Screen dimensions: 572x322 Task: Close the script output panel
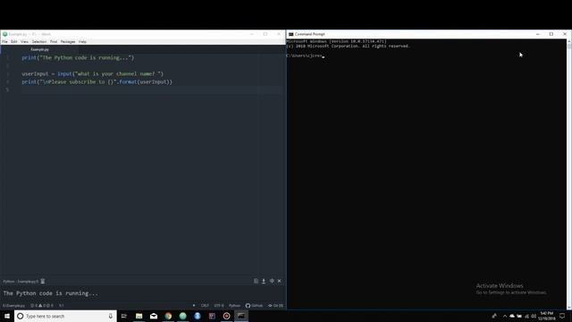280,281
